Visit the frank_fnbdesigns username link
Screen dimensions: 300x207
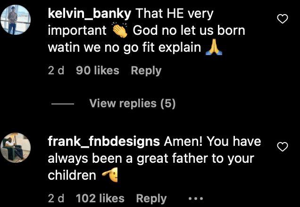[103, 142]
